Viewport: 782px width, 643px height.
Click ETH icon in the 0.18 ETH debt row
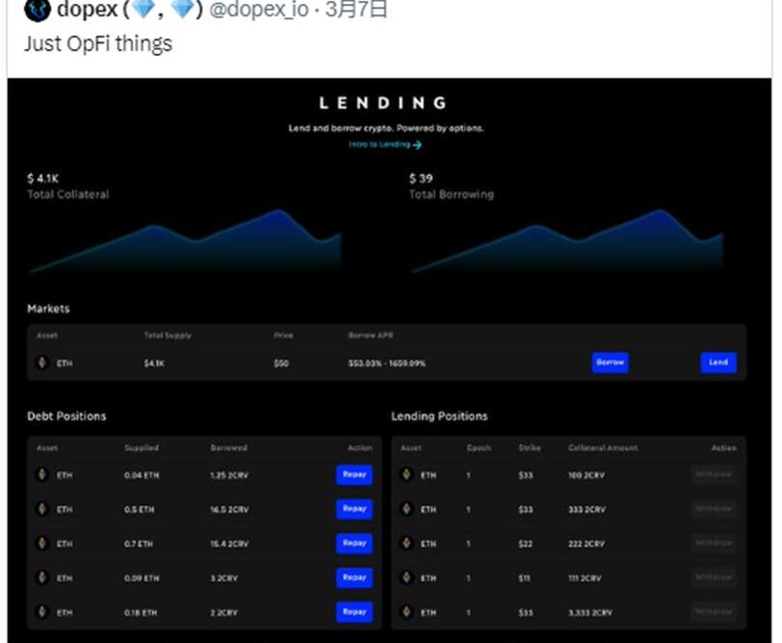tap(42, 611)
